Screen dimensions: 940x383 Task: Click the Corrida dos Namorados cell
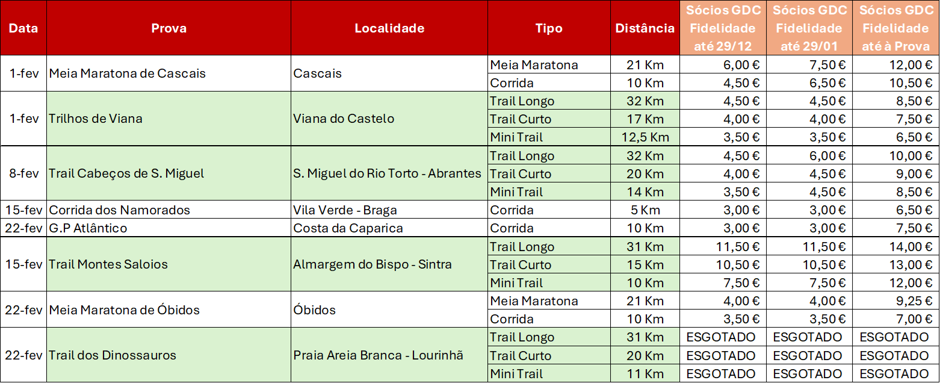pos(119,210)
